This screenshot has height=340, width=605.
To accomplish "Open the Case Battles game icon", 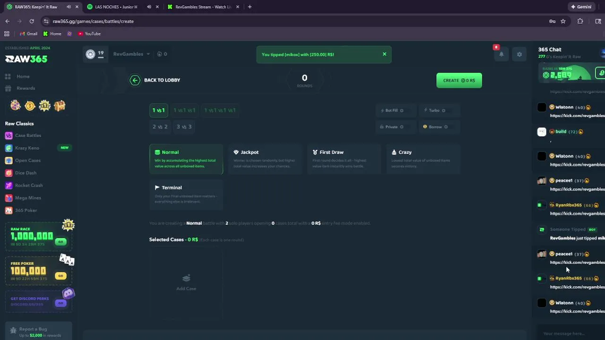I will 9,136.
